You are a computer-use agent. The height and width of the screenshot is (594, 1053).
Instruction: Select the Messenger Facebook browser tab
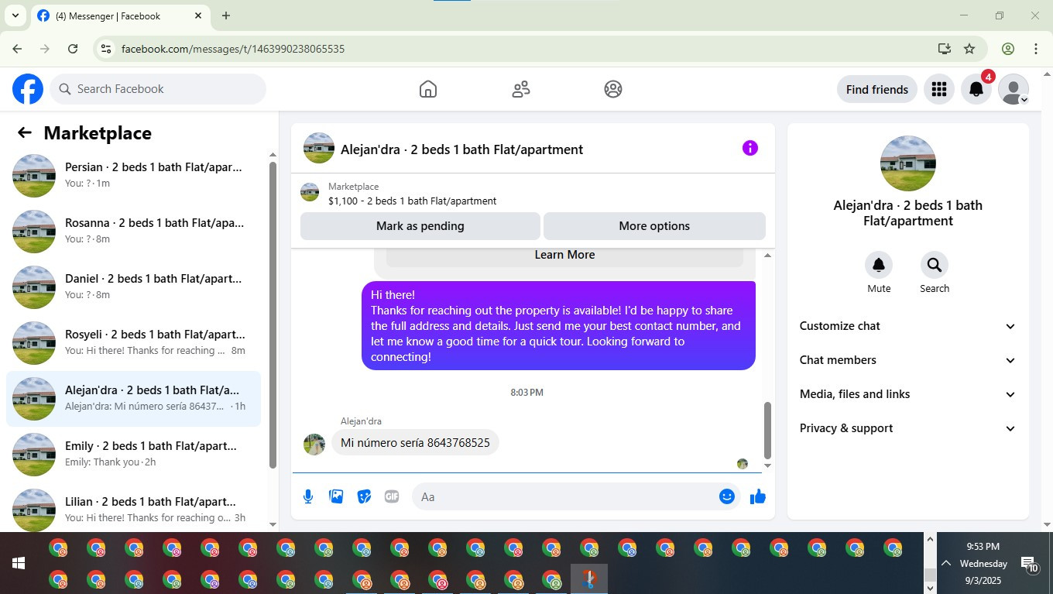click(x=120, y=15)
